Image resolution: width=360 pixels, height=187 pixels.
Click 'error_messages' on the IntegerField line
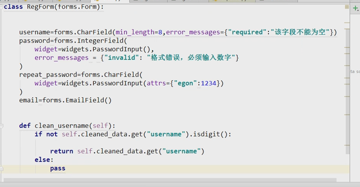pos(61,58)
